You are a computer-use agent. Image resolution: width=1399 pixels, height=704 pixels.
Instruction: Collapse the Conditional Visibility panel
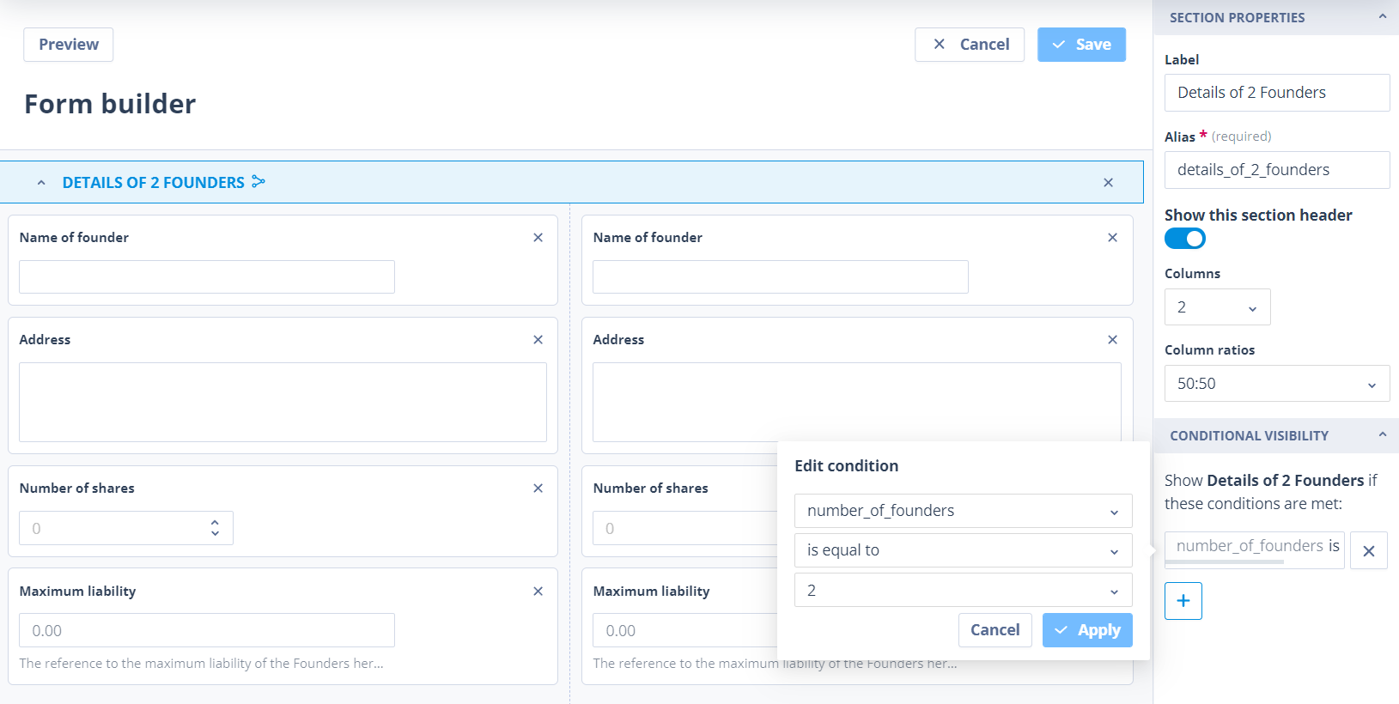coord(1383,435)
